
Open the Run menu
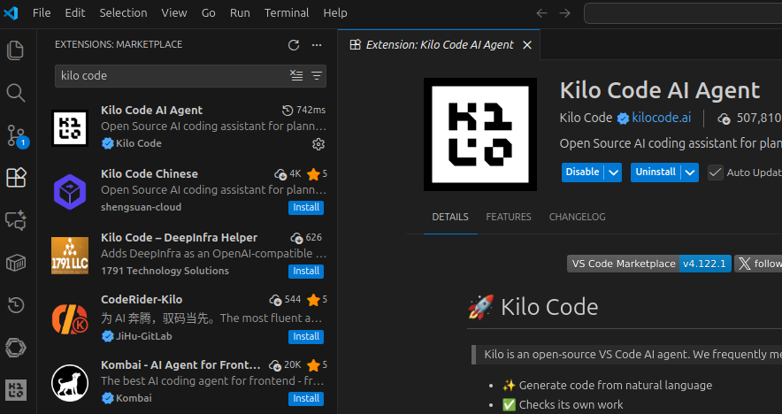pyautogui.click(x=240, y=13)
